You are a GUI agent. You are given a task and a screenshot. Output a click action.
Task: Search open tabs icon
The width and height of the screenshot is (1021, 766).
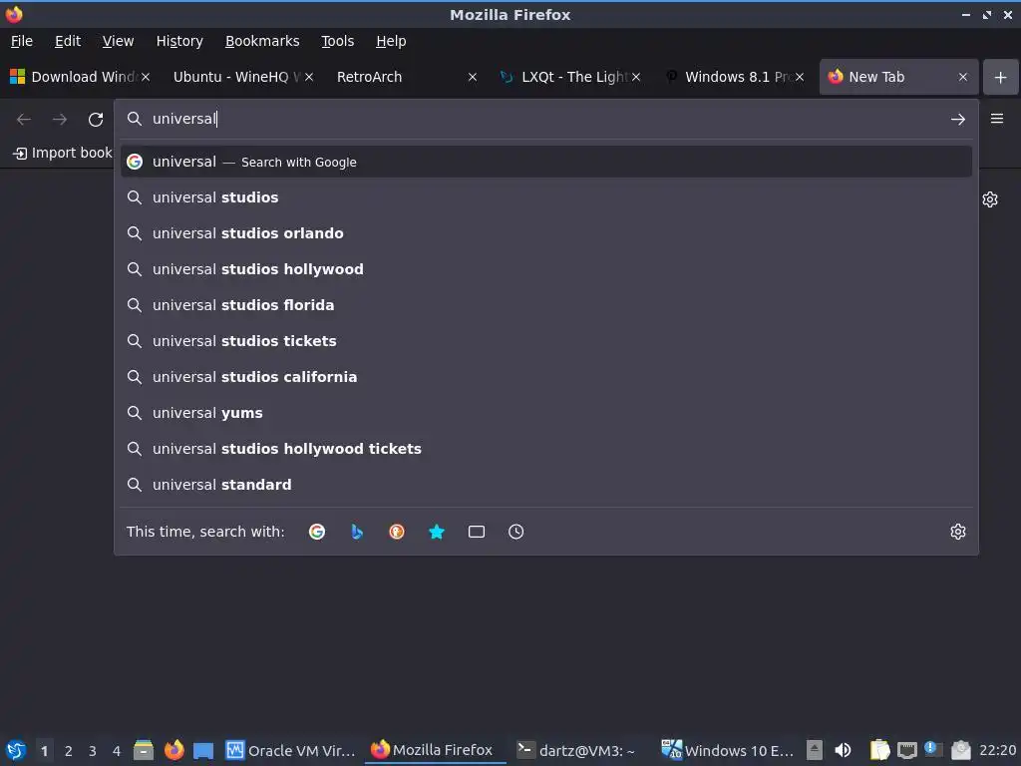(x=476, y=532)
